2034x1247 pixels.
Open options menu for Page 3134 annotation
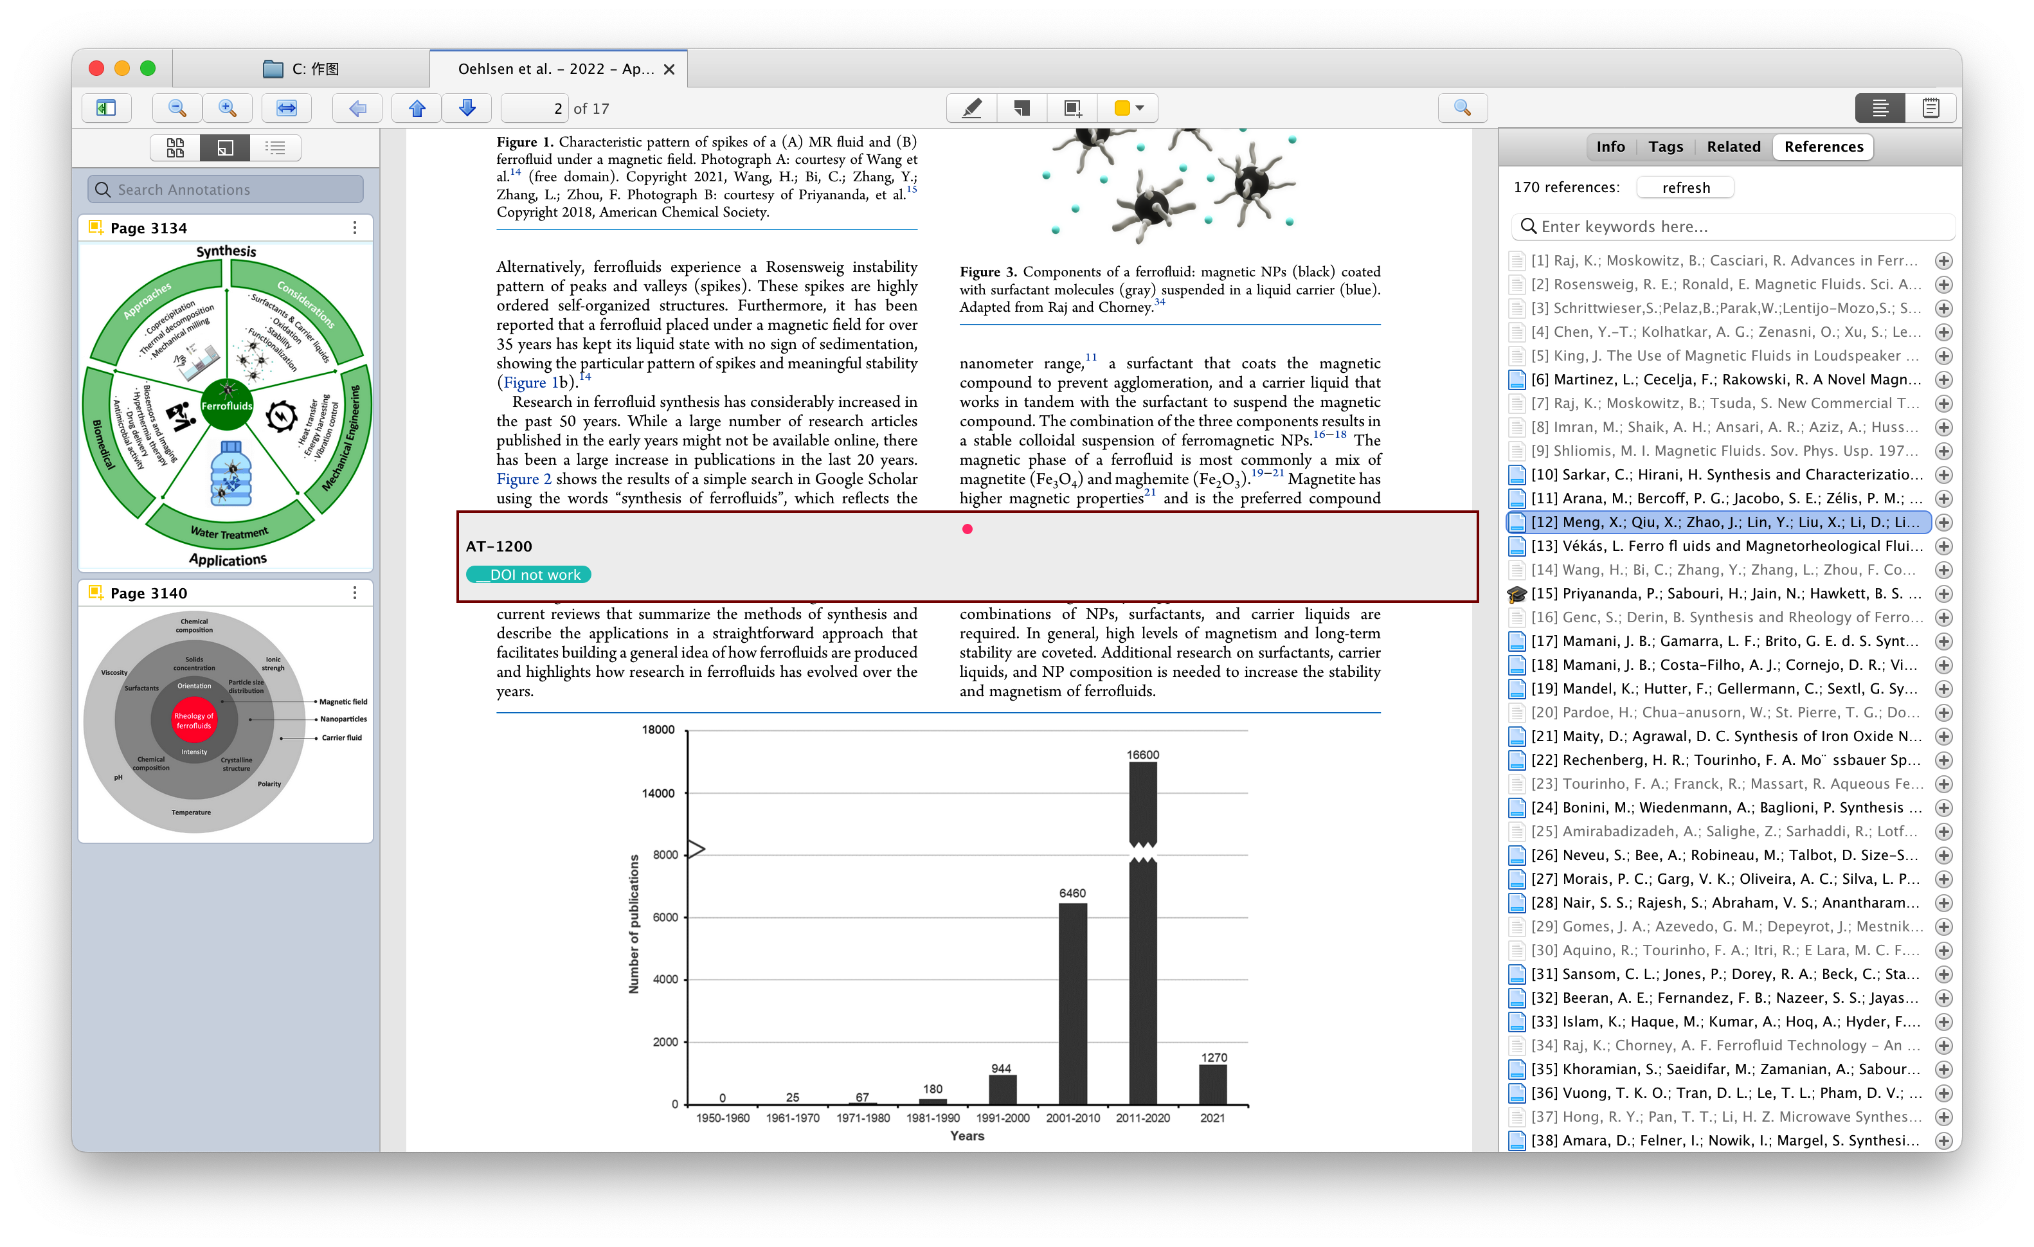355,228
